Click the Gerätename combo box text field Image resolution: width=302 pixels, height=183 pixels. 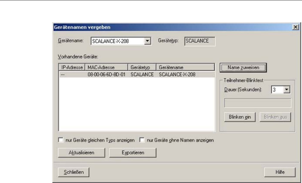point(118,41)
